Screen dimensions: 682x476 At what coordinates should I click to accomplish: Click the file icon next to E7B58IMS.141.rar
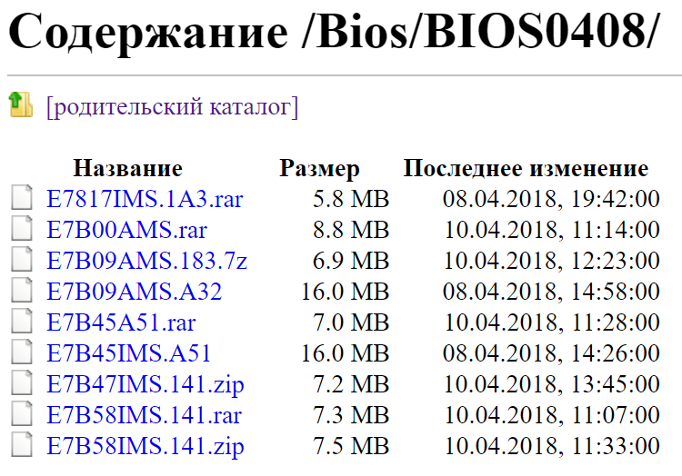(x=22, y=416)
